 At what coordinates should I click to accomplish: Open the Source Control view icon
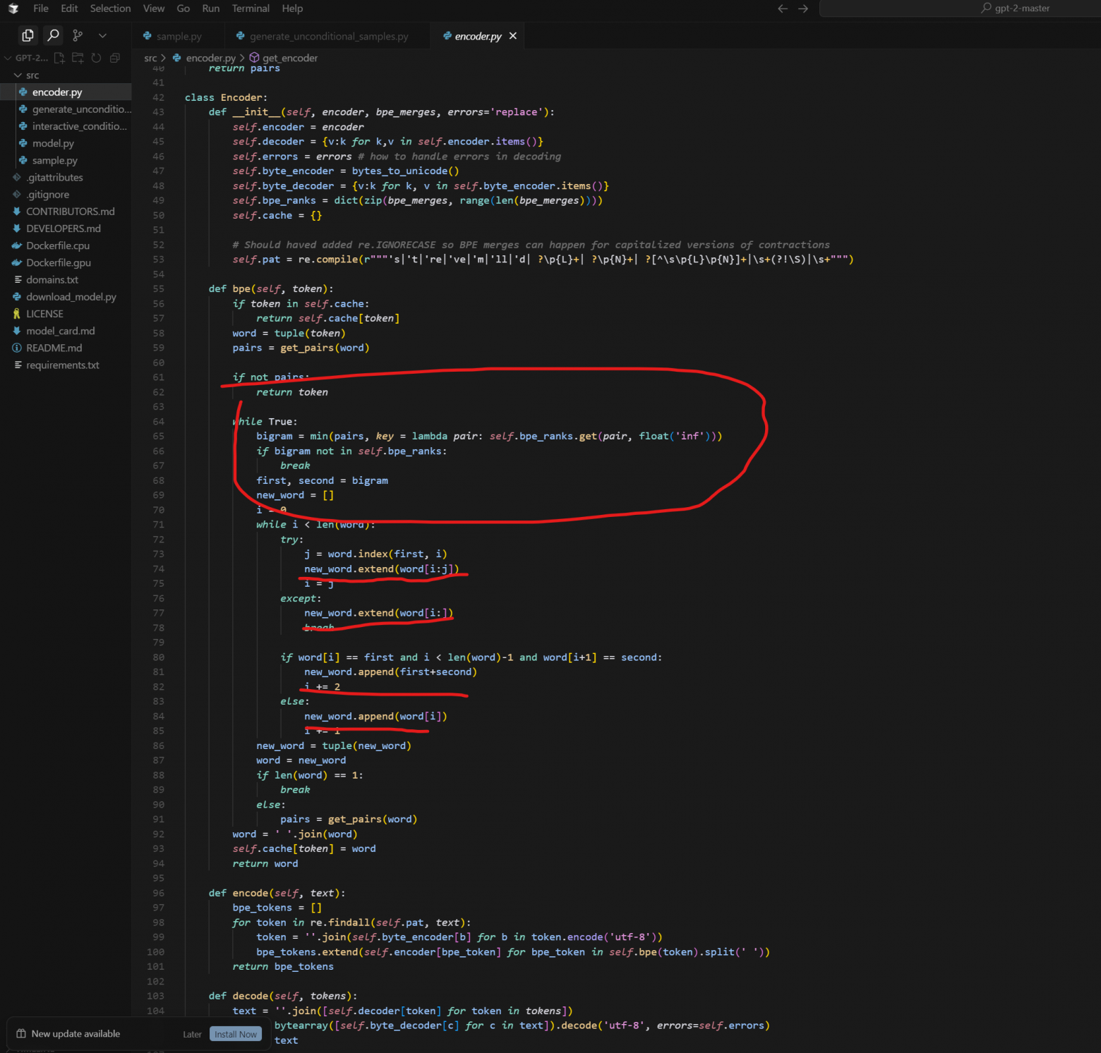point(78,35)
